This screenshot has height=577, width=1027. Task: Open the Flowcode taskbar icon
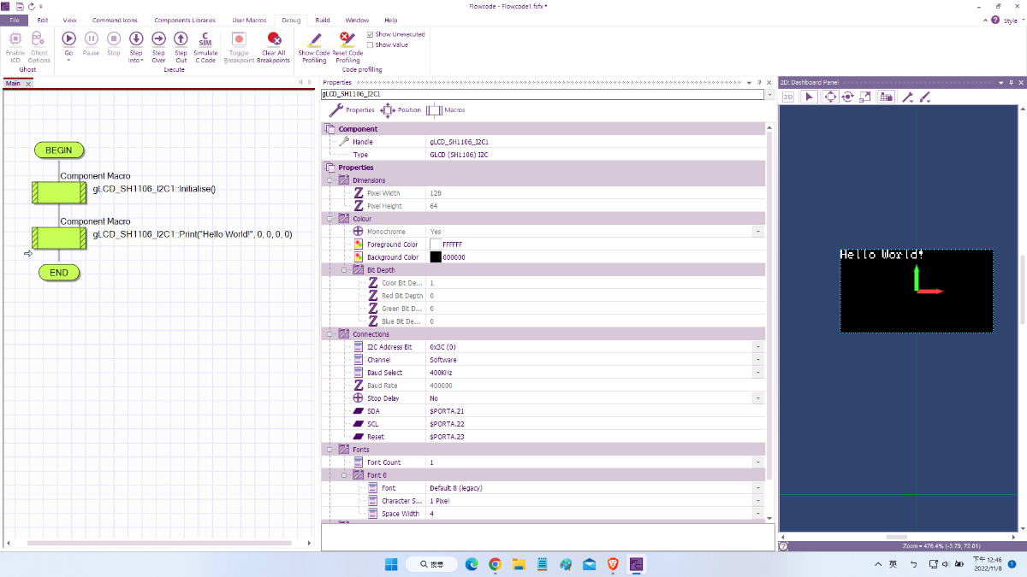(x=636, y=564)
